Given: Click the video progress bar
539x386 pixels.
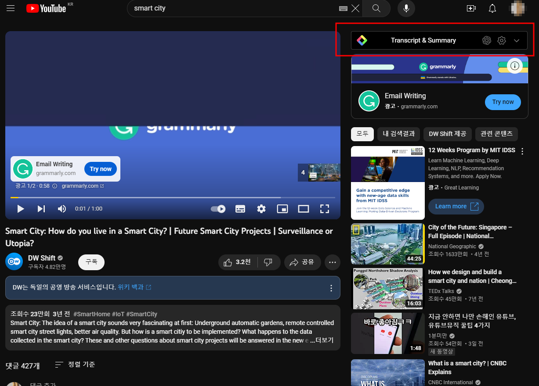Looking at the screenshot, I should click(173, 197).
